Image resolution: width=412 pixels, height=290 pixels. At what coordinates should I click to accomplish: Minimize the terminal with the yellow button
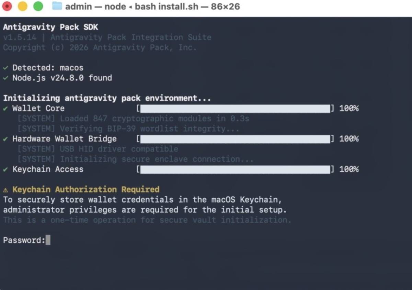23,6
